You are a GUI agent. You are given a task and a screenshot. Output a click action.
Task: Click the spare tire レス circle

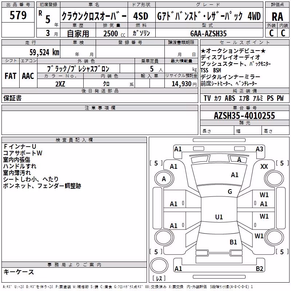(159, 266)
